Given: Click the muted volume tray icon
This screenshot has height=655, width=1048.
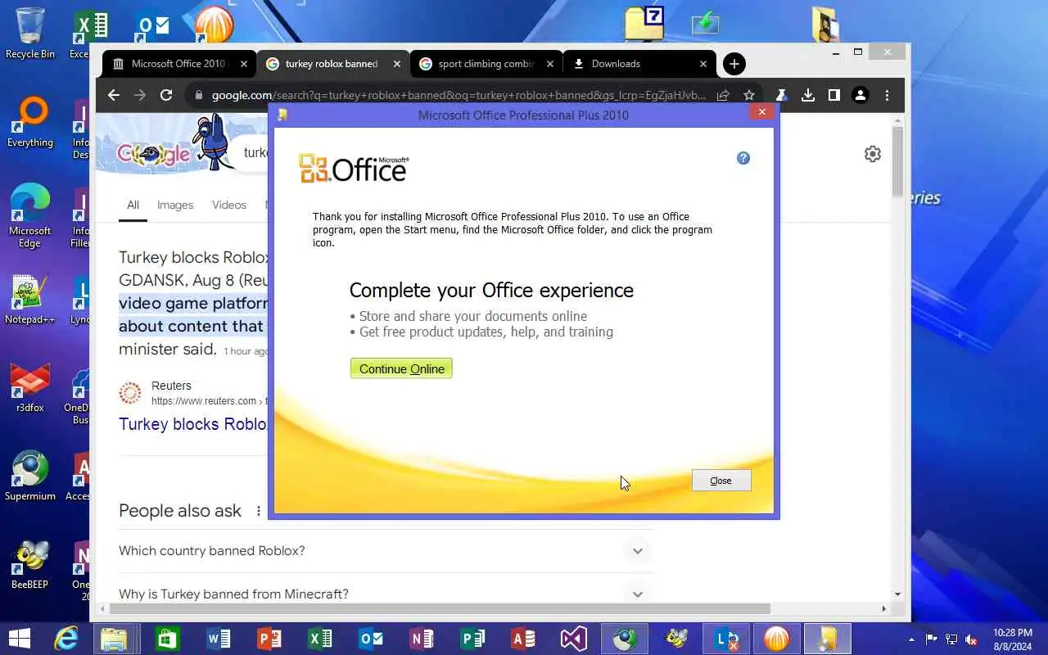Looking at the screenshot, I should (x=971, y=639).
